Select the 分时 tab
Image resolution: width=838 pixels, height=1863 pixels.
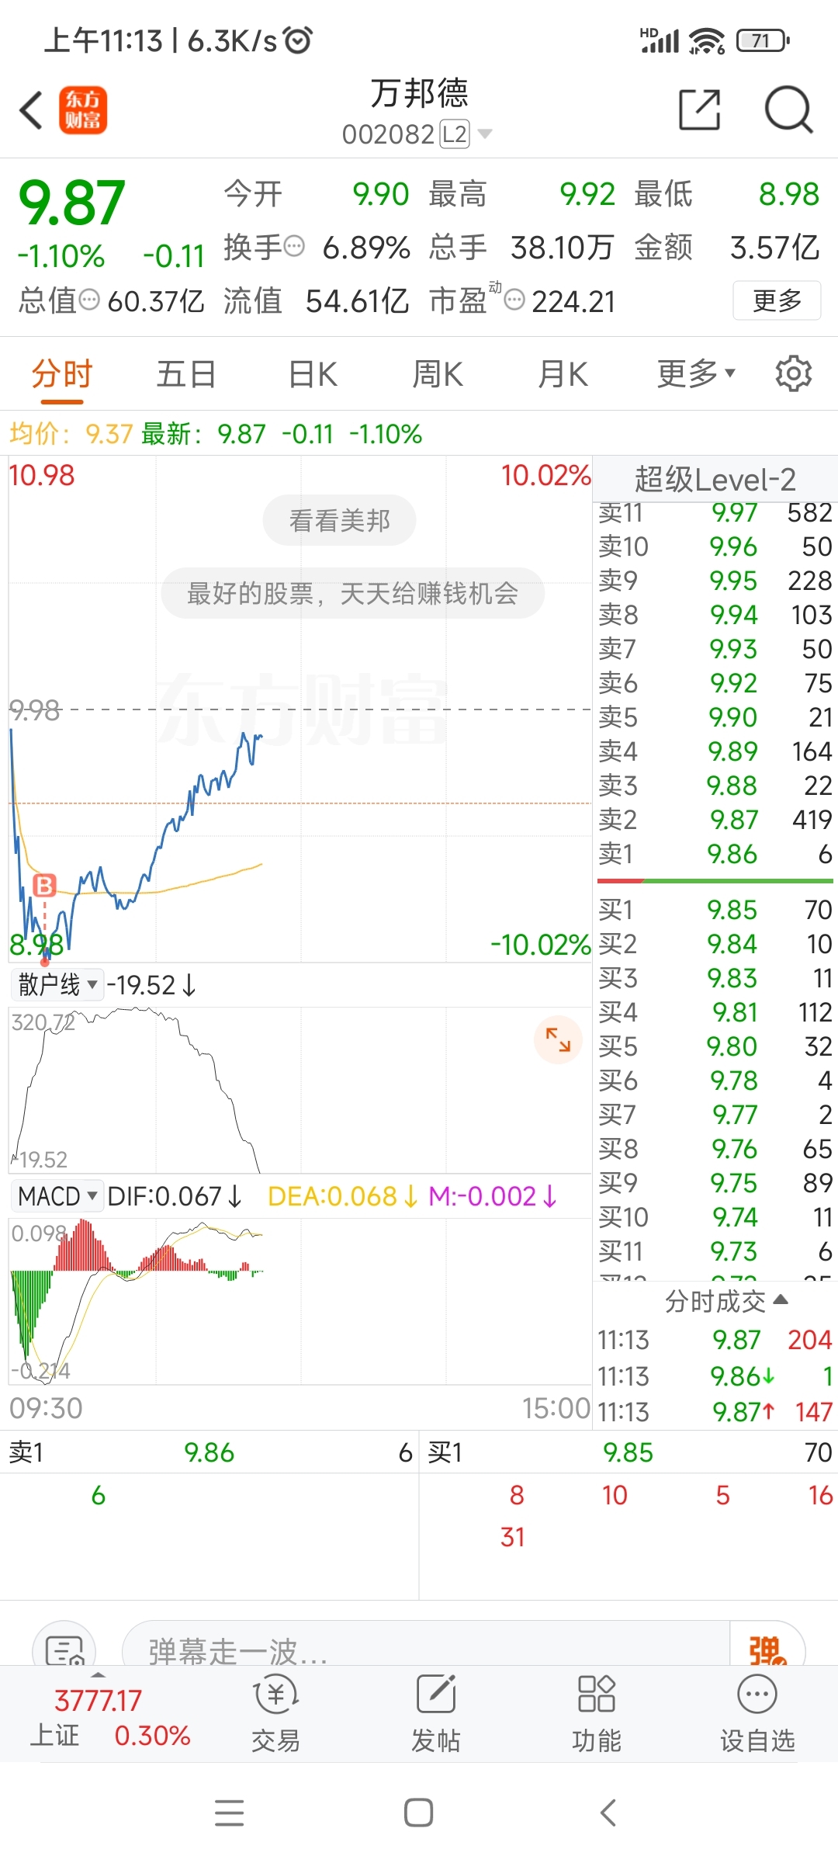tap(62, 374)
